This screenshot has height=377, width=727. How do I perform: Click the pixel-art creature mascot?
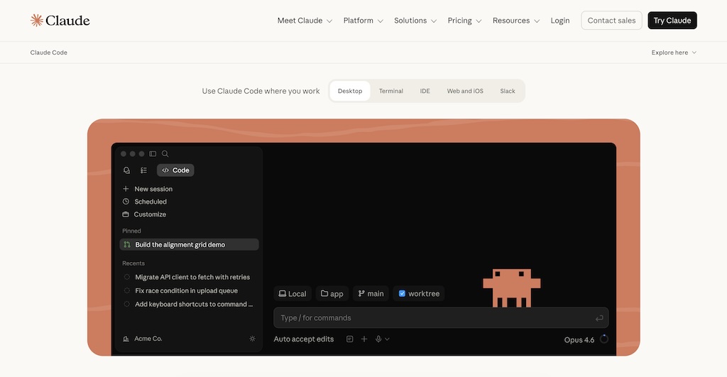point(511,288)
